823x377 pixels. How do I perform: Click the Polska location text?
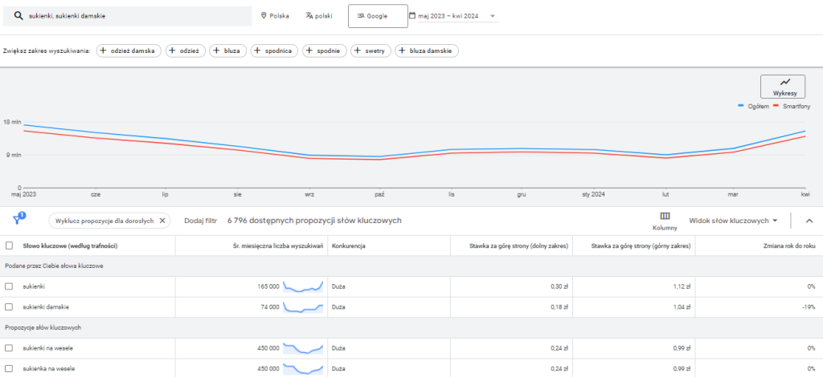[279, 16]
